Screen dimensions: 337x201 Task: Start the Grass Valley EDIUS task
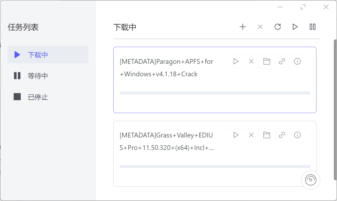click(x=236, y=135)
